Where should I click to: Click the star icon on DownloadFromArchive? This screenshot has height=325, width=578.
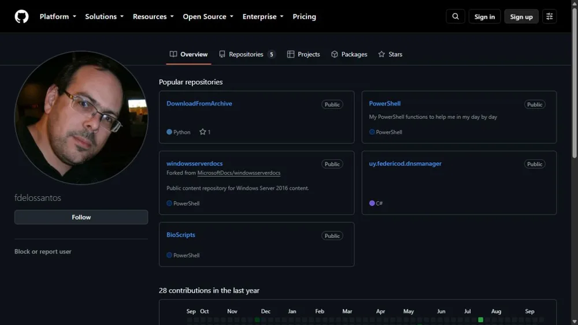coord(202,132)
